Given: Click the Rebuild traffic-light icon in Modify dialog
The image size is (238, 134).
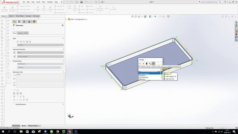Looking at the screenshot, I should [147, 64].
